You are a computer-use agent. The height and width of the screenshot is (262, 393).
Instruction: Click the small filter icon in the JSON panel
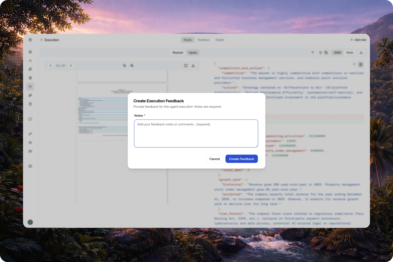click(354, 64)
